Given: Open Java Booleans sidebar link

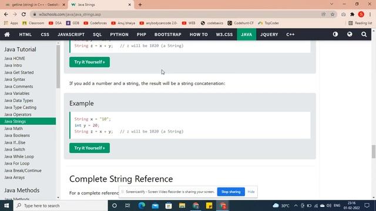Looking at the screenshot, I should point(17,135).
